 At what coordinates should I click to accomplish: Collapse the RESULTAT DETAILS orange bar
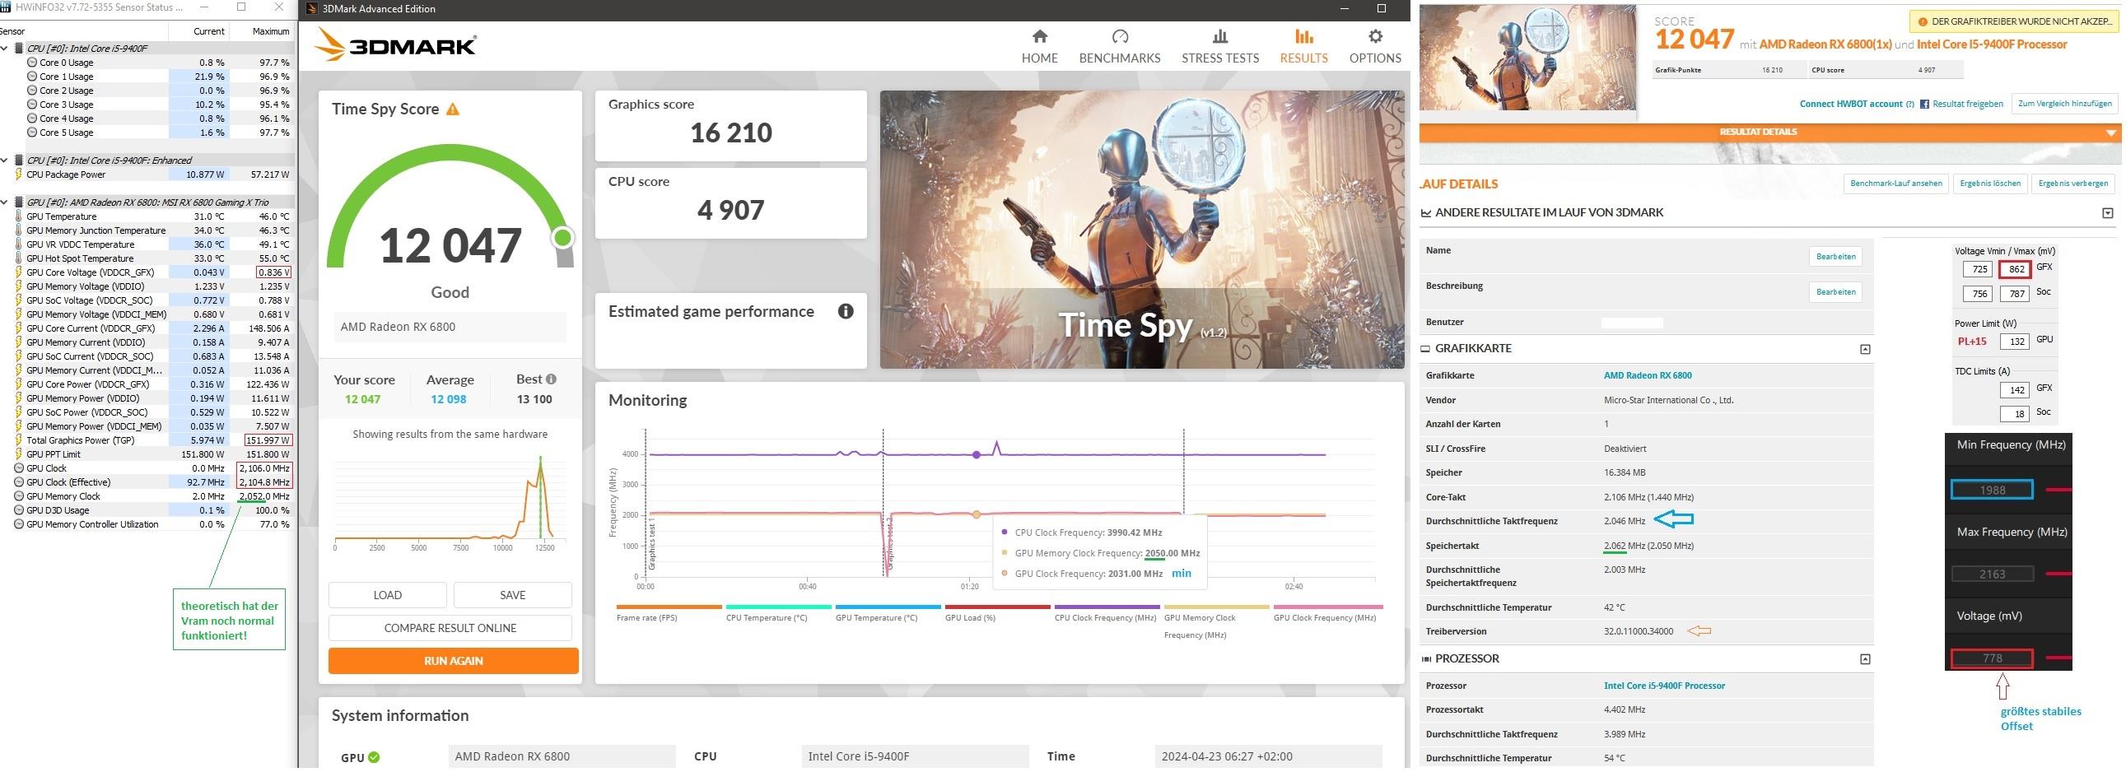coord(1769,132)
